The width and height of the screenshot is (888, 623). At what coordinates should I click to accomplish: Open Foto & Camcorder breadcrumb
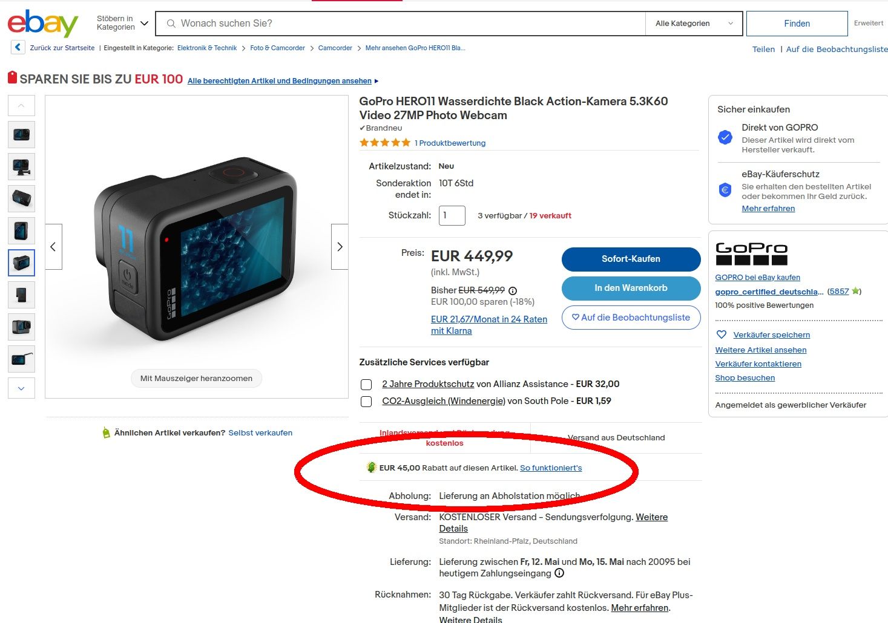277,48
